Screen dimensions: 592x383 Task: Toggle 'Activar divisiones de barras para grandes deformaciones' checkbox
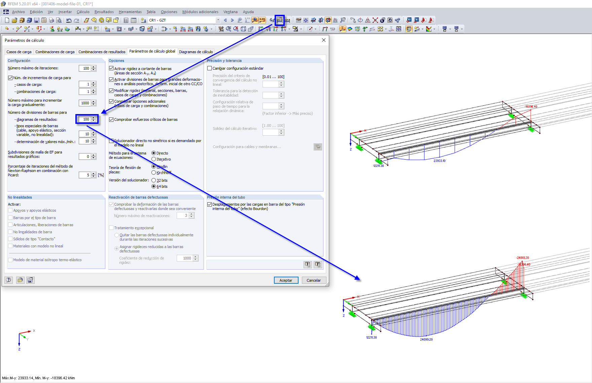pyautogui.click(x=111, y=80)
